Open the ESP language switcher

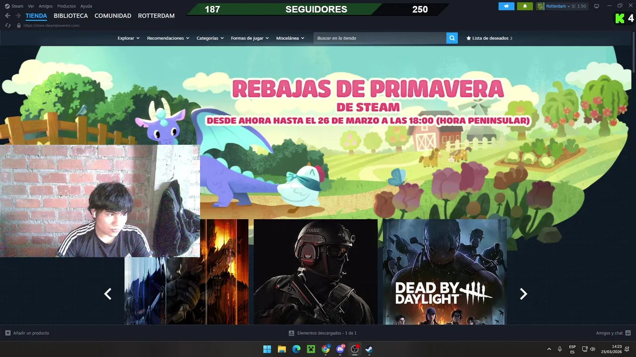572,349
